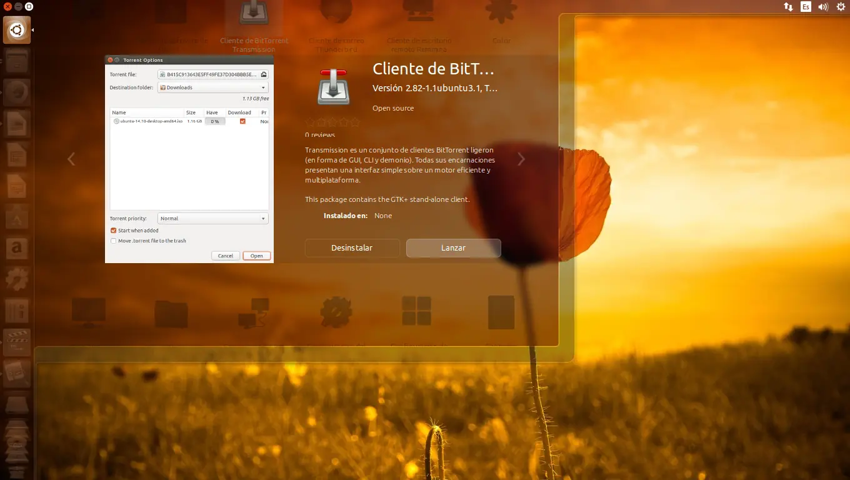850x480 pixels.
Task: Click the Open source license text
Action: pos(393,108)
